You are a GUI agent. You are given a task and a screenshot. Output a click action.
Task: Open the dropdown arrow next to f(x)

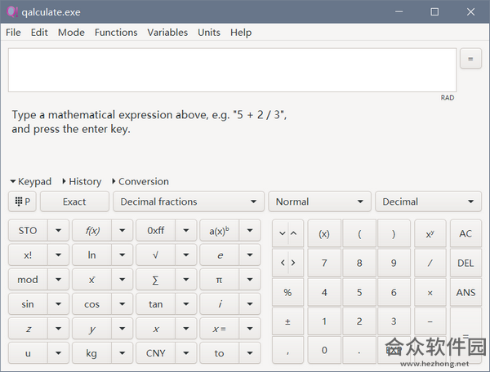coord(122,230)
